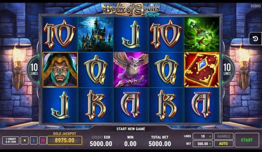Image resolution: width=262 pixels, height=152 pixels.
Task: Click the green potion bottle symbol
Action: [202, 34]
